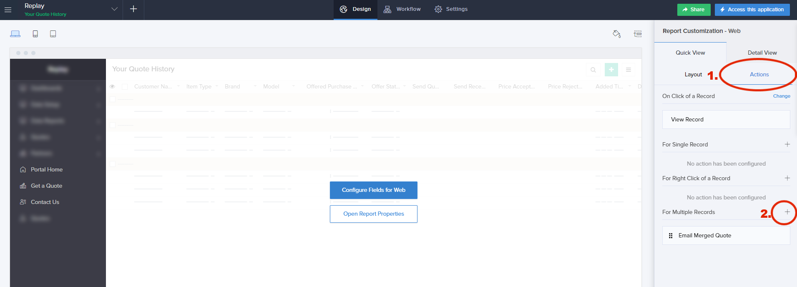Add action for Multiple Records
Image resolution: width=797 pixels, height=287 pixels.
787,212
